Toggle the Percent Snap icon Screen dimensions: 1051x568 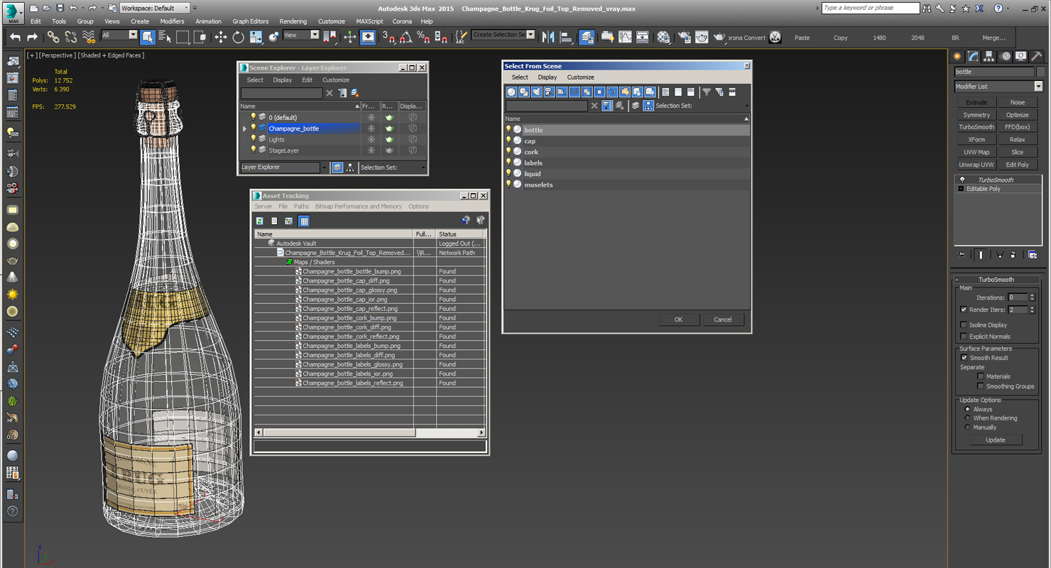click(423, 37)
